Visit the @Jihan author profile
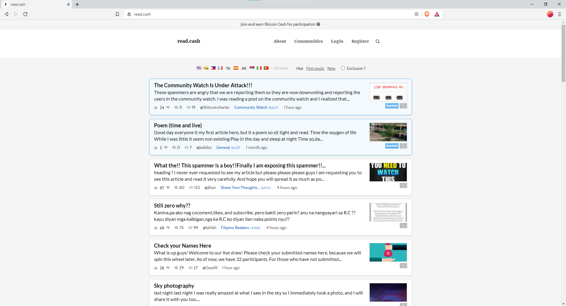The image size is (566, 306). coord(210,188)
